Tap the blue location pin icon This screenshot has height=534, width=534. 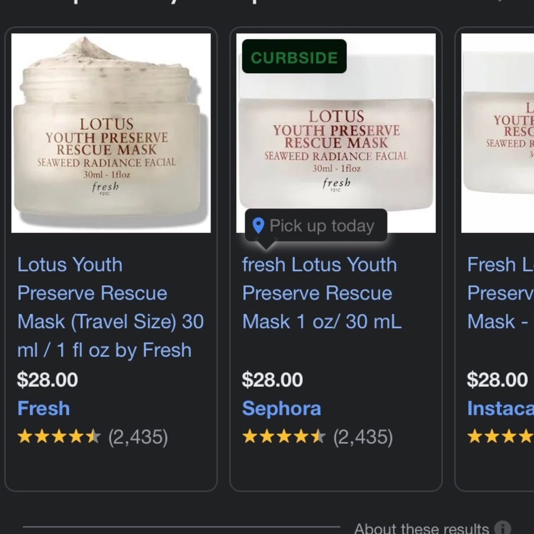[258, 226]
